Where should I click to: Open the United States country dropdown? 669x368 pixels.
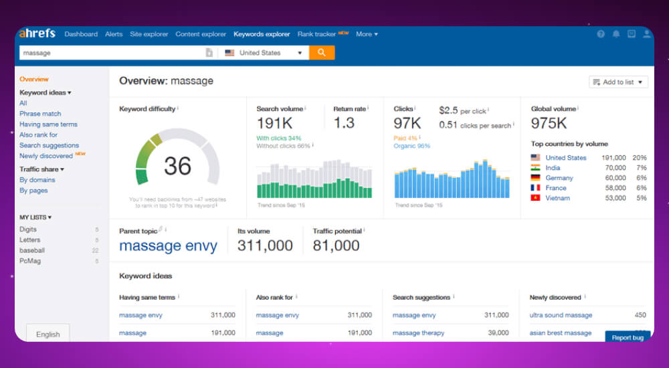(264, 52)
